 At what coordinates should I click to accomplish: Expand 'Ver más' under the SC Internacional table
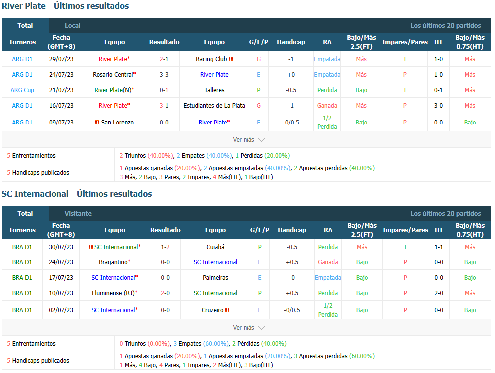(249, 328)
